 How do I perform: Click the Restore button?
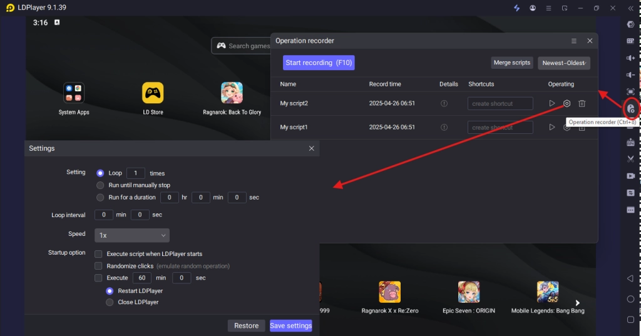246,326
